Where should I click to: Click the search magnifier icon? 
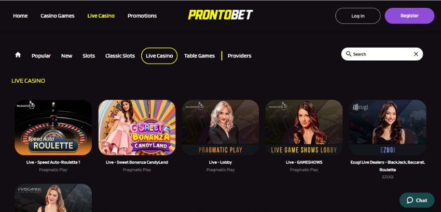pyautogui.click(x=349, y=54)
